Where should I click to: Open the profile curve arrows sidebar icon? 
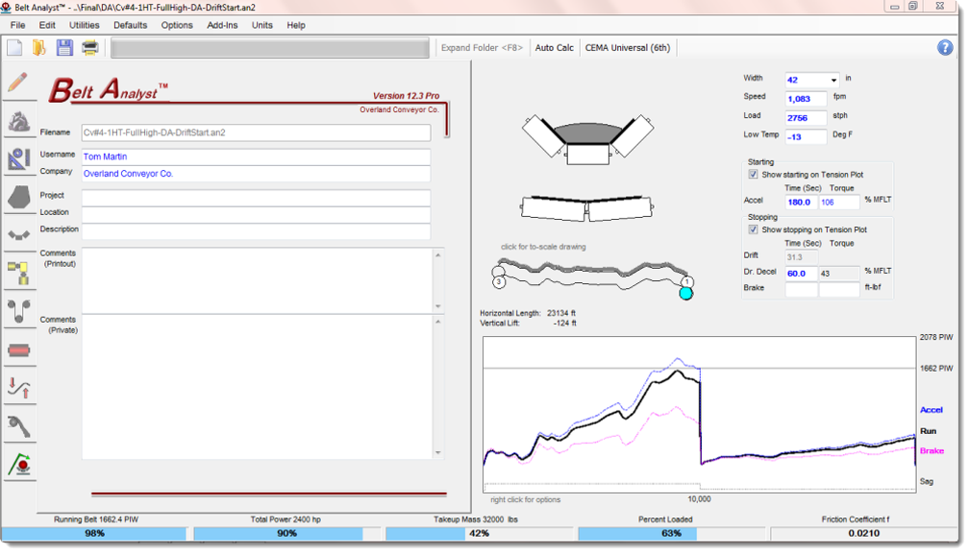19,388
